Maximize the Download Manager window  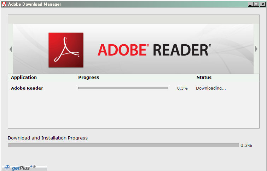coord(256,4)
